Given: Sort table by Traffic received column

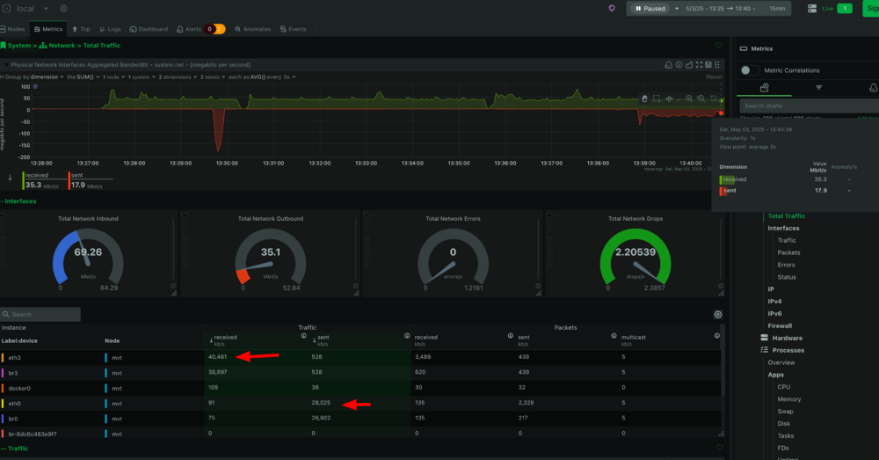Looking at the screenshot, I should coord(223,340).
